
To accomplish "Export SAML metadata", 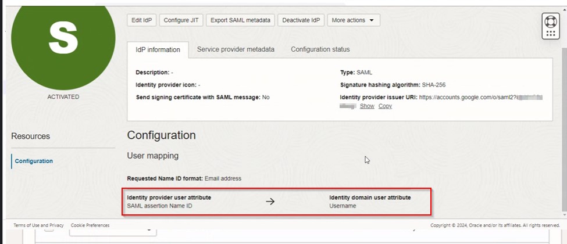I will pos(240,20).
